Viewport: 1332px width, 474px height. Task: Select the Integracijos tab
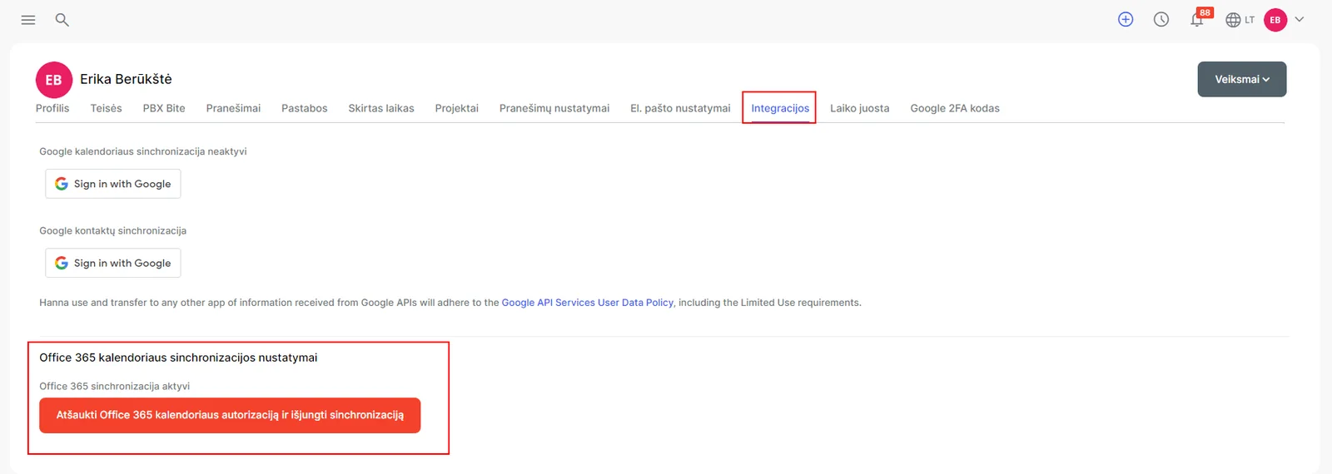coord(780,108)
